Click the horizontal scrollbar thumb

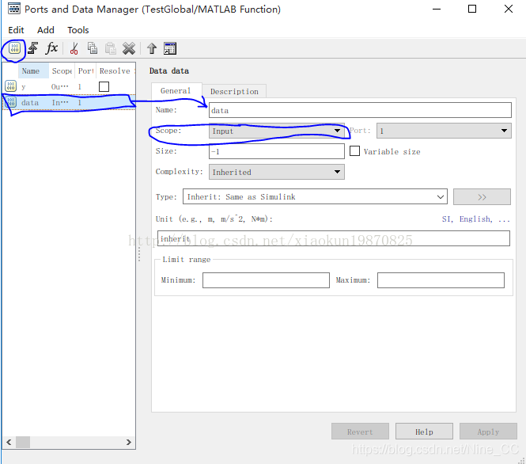23,442
